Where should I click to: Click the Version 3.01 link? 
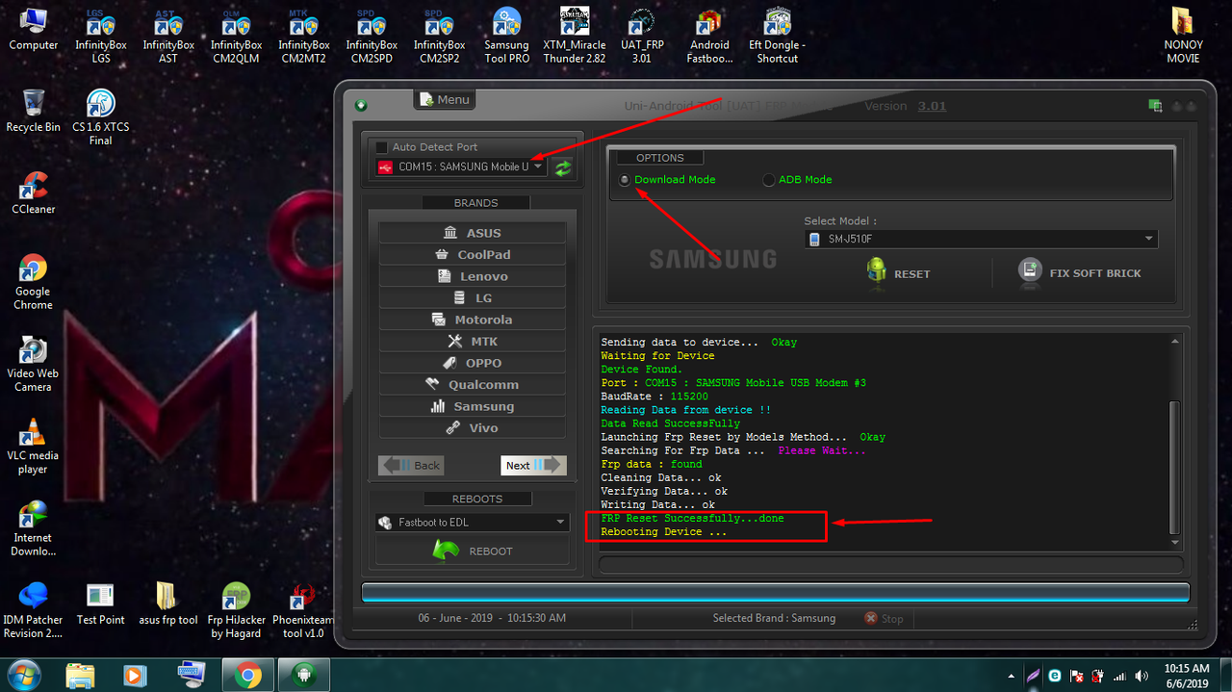tap(932, 106)
